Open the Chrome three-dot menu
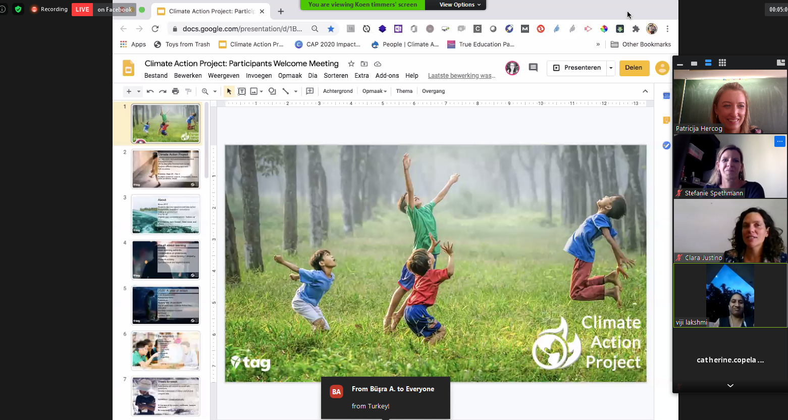 pyautogui.click(x=667, y=29)
